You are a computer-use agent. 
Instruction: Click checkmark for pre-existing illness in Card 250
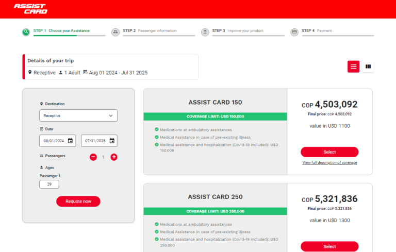point(157,231)
